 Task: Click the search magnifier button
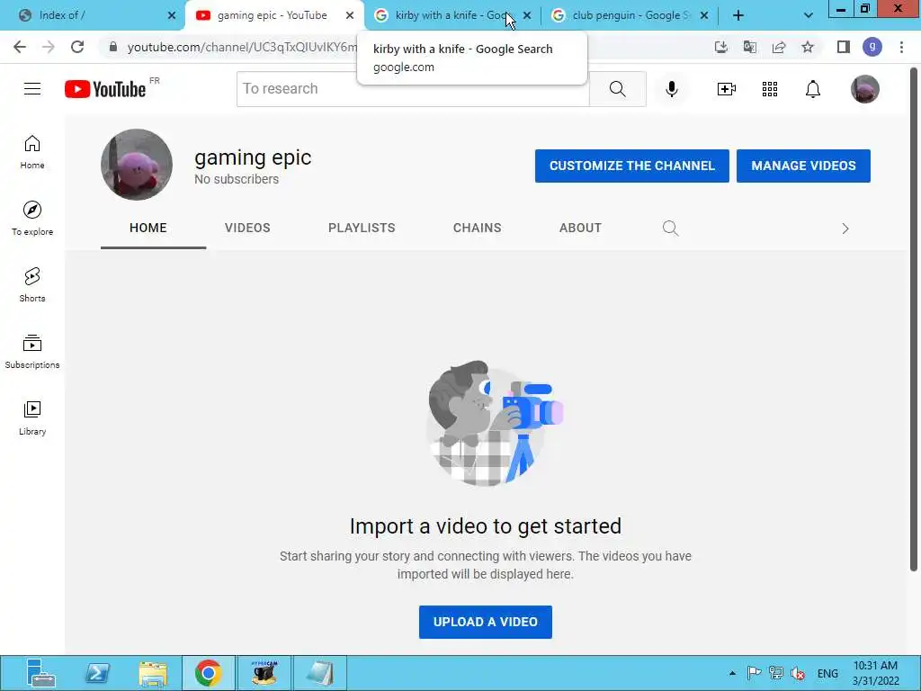pyautogui.click(x=617, y=89)
